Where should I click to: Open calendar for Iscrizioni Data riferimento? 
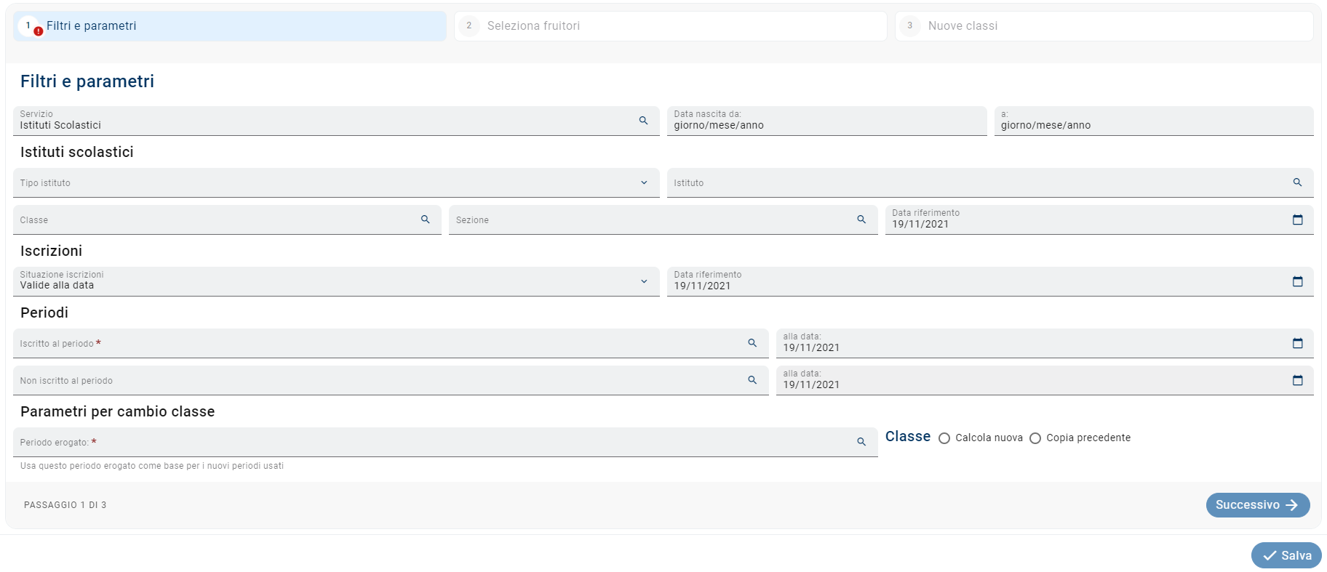click(x=1297, y=281)
